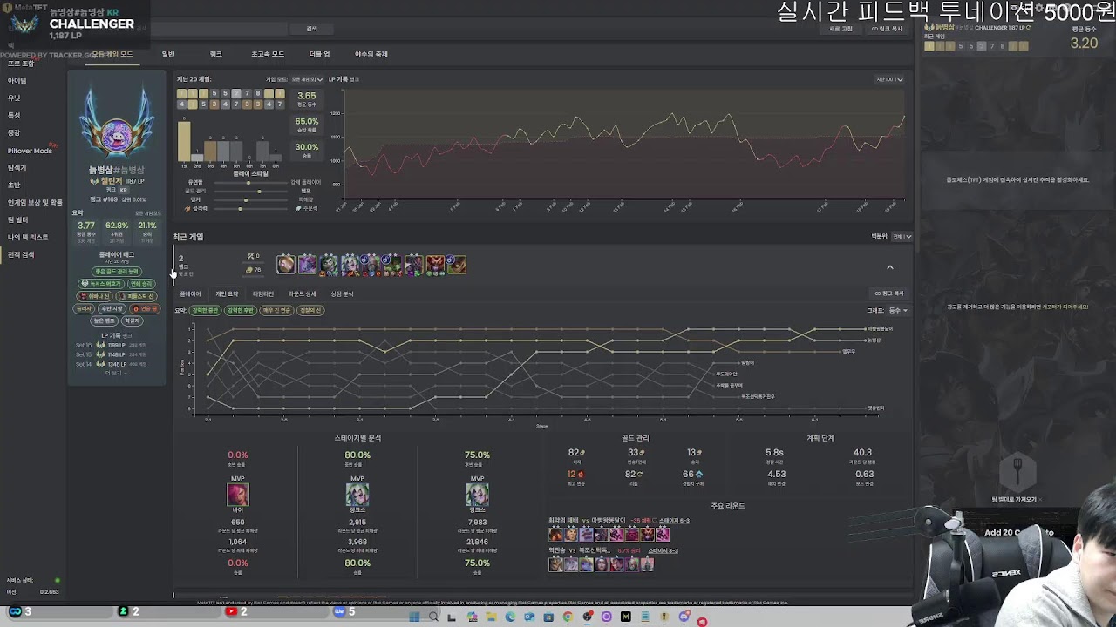Open the 게임 모드 dropdown above last 20 games
Screen dimensions: 1116x627
coord(306,79)
